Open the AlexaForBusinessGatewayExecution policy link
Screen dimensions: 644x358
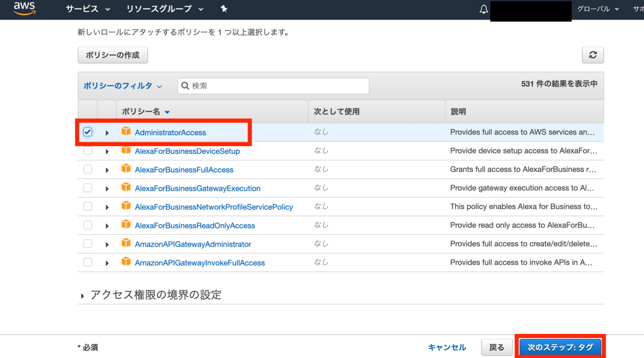pos(197,189)
